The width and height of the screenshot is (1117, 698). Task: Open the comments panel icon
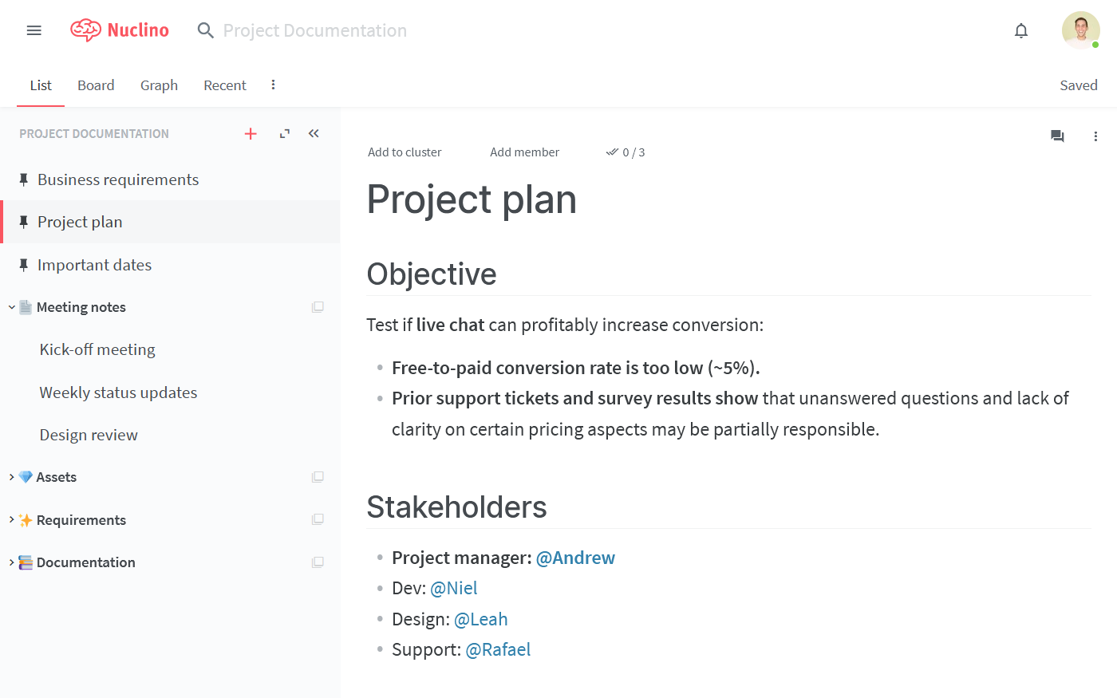click(x=1057, y=136)
